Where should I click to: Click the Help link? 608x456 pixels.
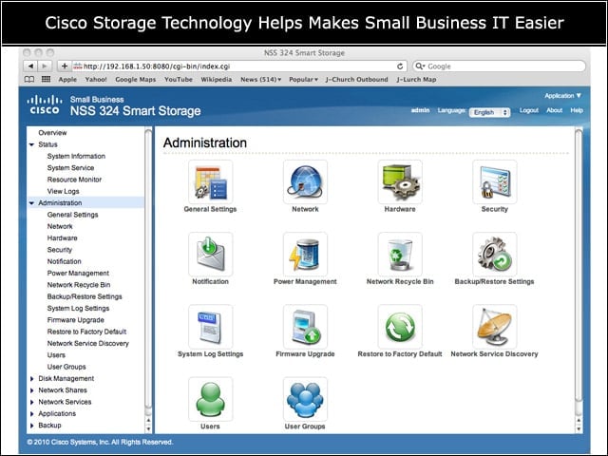577,110
